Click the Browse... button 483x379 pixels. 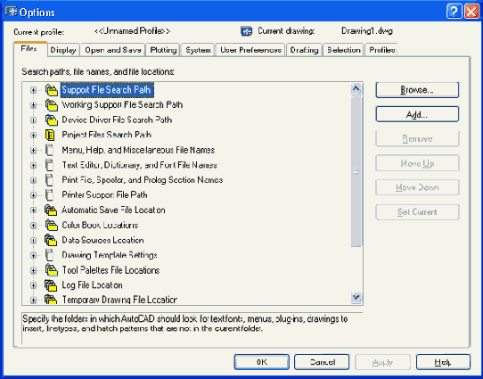click(417, 90)
